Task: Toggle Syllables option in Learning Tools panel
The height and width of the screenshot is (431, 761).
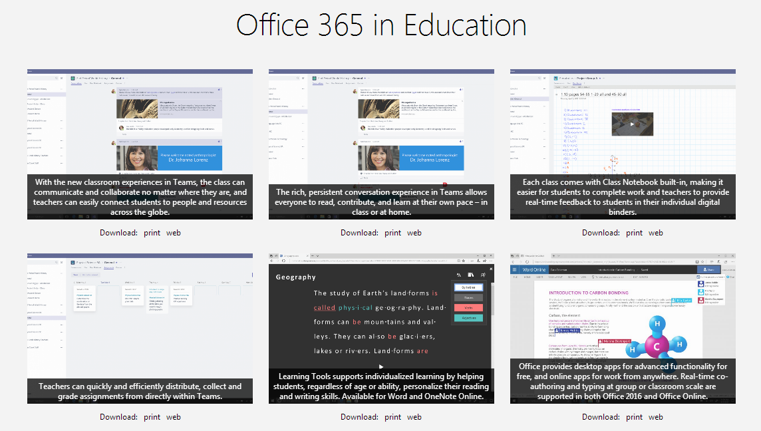Action: pyautogui.click(x=468, y=287)
